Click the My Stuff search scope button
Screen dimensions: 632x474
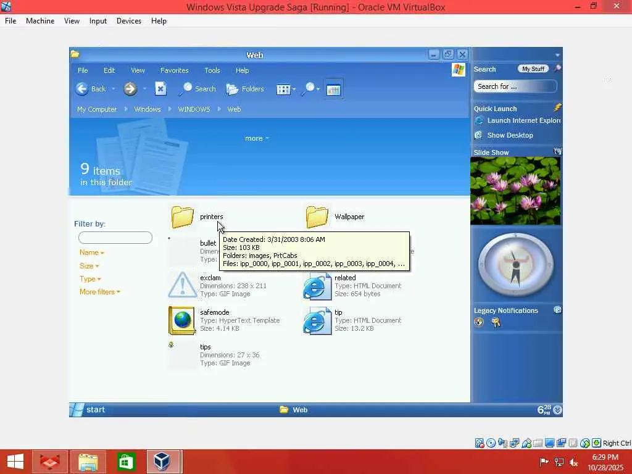click(x=533, y=69)
